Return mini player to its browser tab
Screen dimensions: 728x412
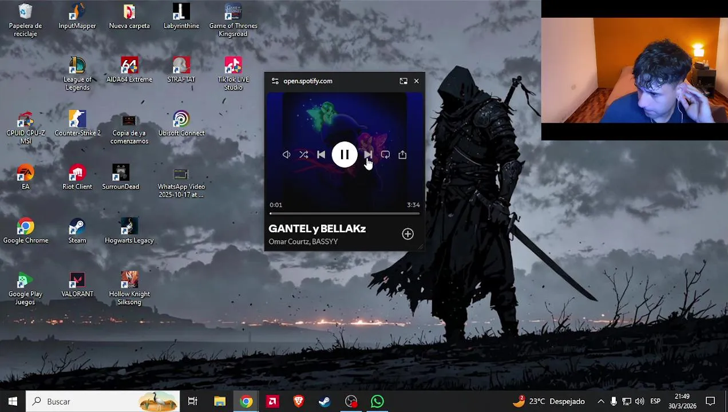pyautogui.click(x=403, y=81)
